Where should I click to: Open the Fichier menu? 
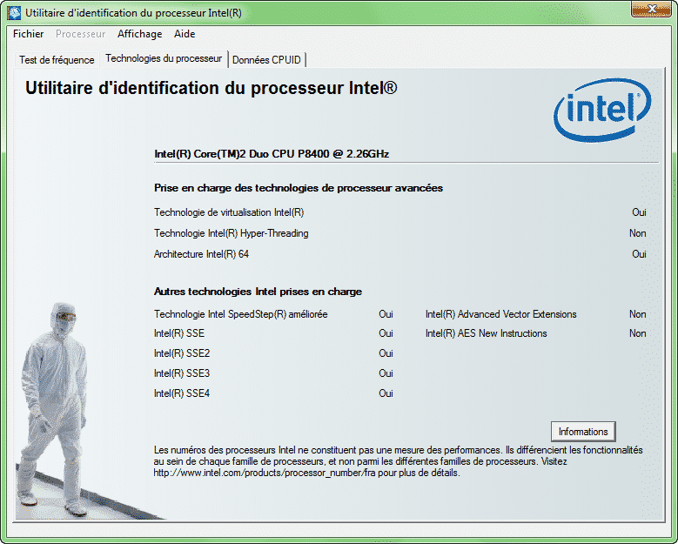tap(28, 34)
